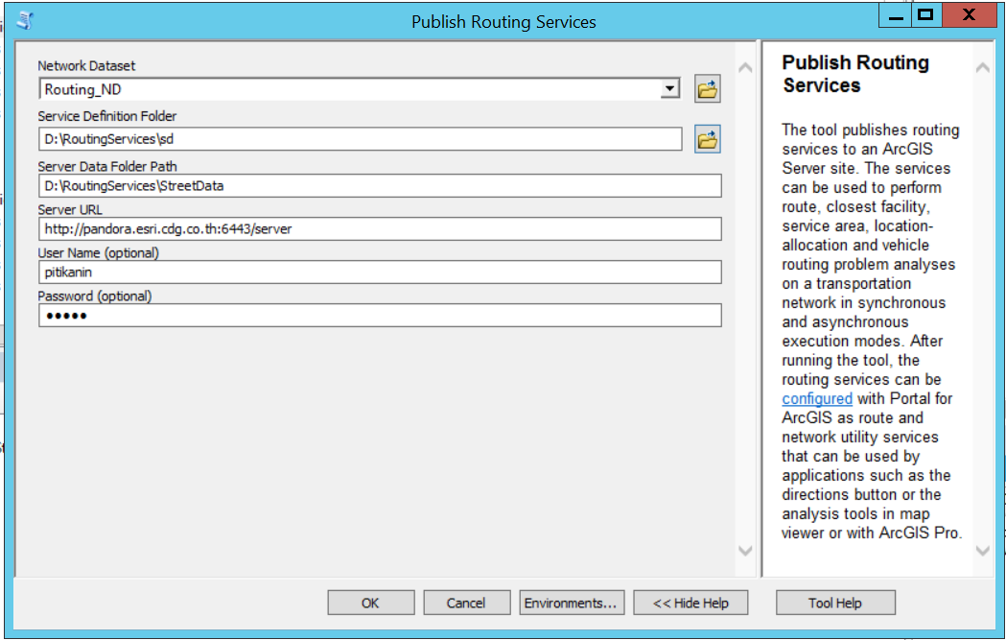Collapse help panel with Hide Help
The width and height of the screenshot is (1006, 640).
pos(690,603)
